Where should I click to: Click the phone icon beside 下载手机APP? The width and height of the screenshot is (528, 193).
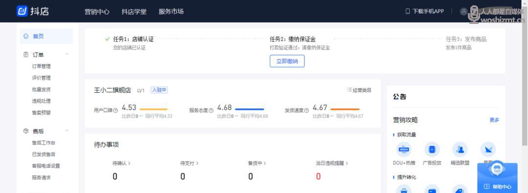407,11
